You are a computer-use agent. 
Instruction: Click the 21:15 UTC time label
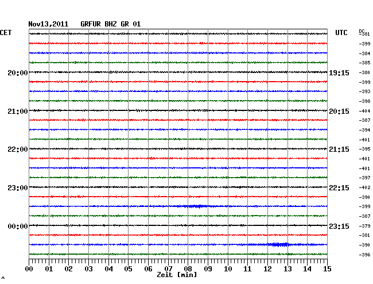click(x=339, y=149)
